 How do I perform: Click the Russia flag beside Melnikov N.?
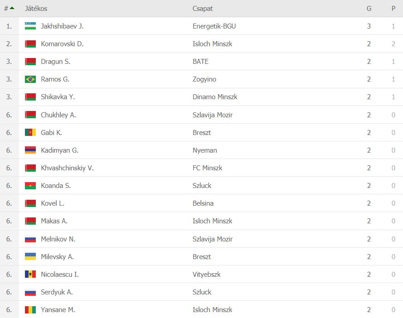coord(30,239)
